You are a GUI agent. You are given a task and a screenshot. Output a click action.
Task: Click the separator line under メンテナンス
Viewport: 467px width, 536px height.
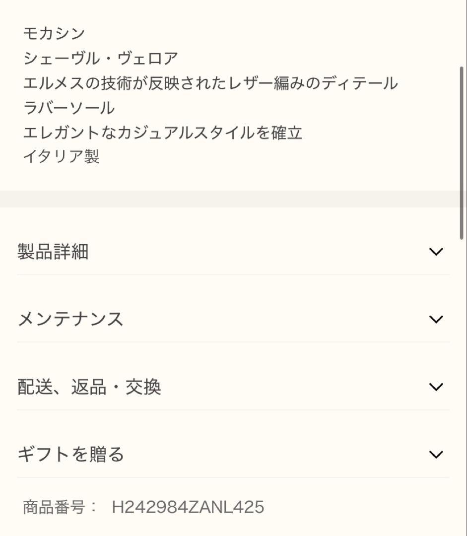pyautogui.click(x=233, y=342)
